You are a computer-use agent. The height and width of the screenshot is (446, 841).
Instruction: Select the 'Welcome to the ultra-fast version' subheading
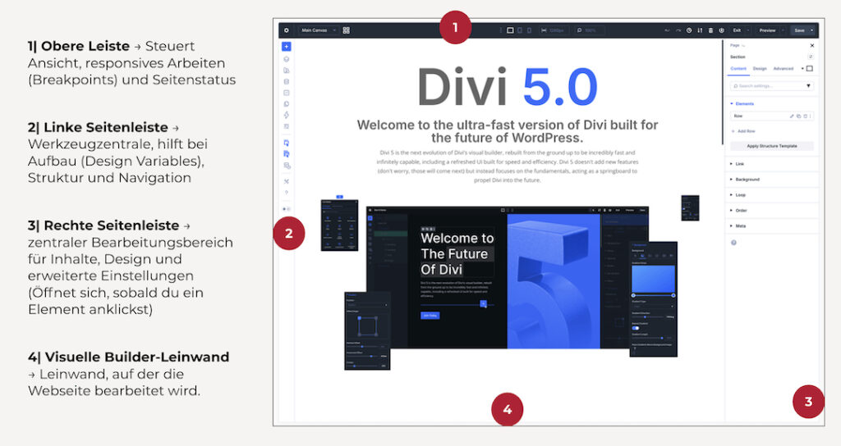(508, 131)
